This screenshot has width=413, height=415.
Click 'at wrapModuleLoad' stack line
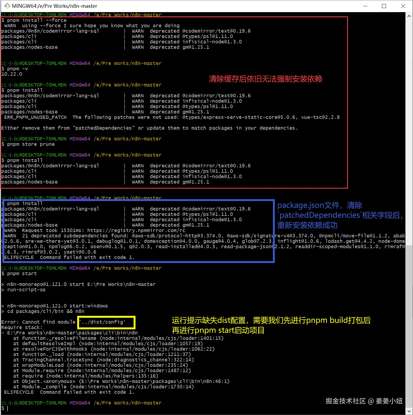[x=101, y=365]
